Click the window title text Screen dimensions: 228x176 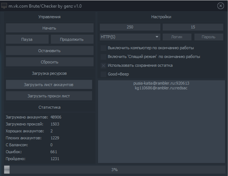(x=45, y=6)
